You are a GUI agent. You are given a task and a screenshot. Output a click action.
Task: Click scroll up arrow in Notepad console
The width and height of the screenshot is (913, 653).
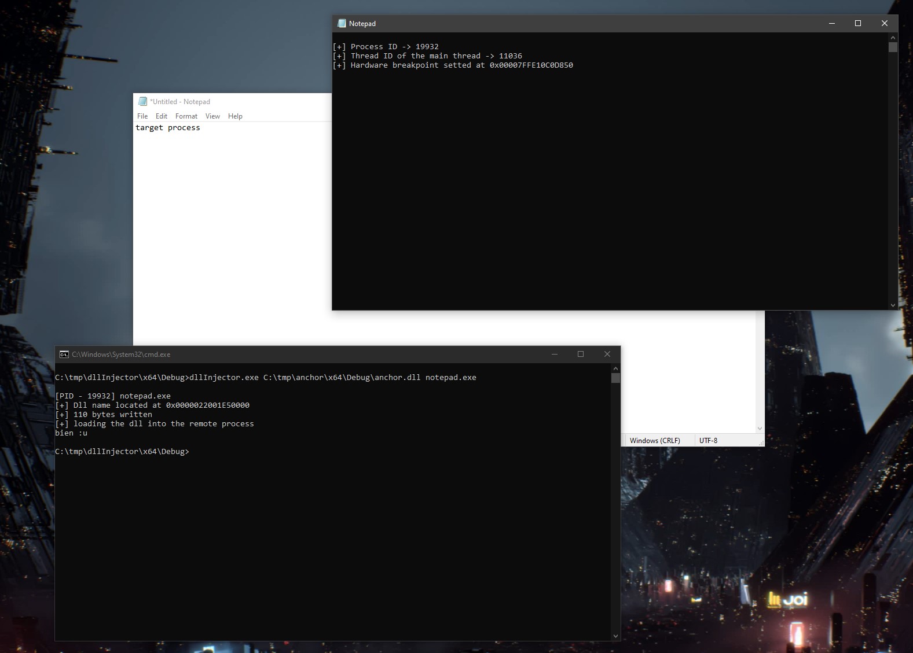click(x=893, y=38)
